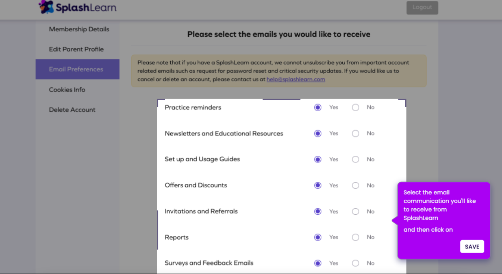Image resolution: width=502 pixels, height=274 pixels.
Task: Select No for Reports emails
Action: [x=356, y=237]
